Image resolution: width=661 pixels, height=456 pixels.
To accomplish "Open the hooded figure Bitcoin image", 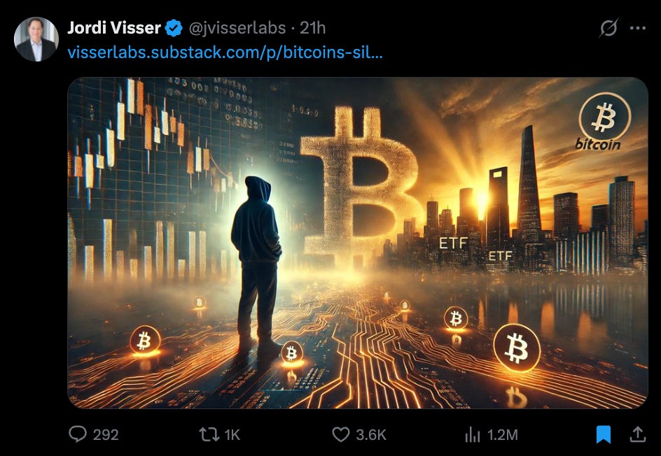I will coord(358,243).
